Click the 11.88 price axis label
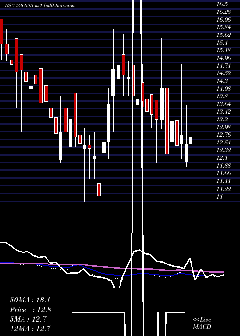Viewport: 240px width, 336px height. 224,166
